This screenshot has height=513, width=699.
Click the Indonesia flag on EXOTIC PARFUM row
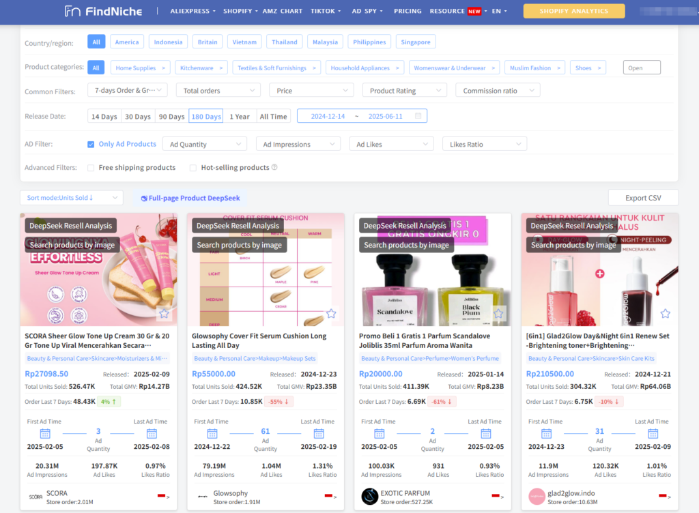(x=496, y=496)
